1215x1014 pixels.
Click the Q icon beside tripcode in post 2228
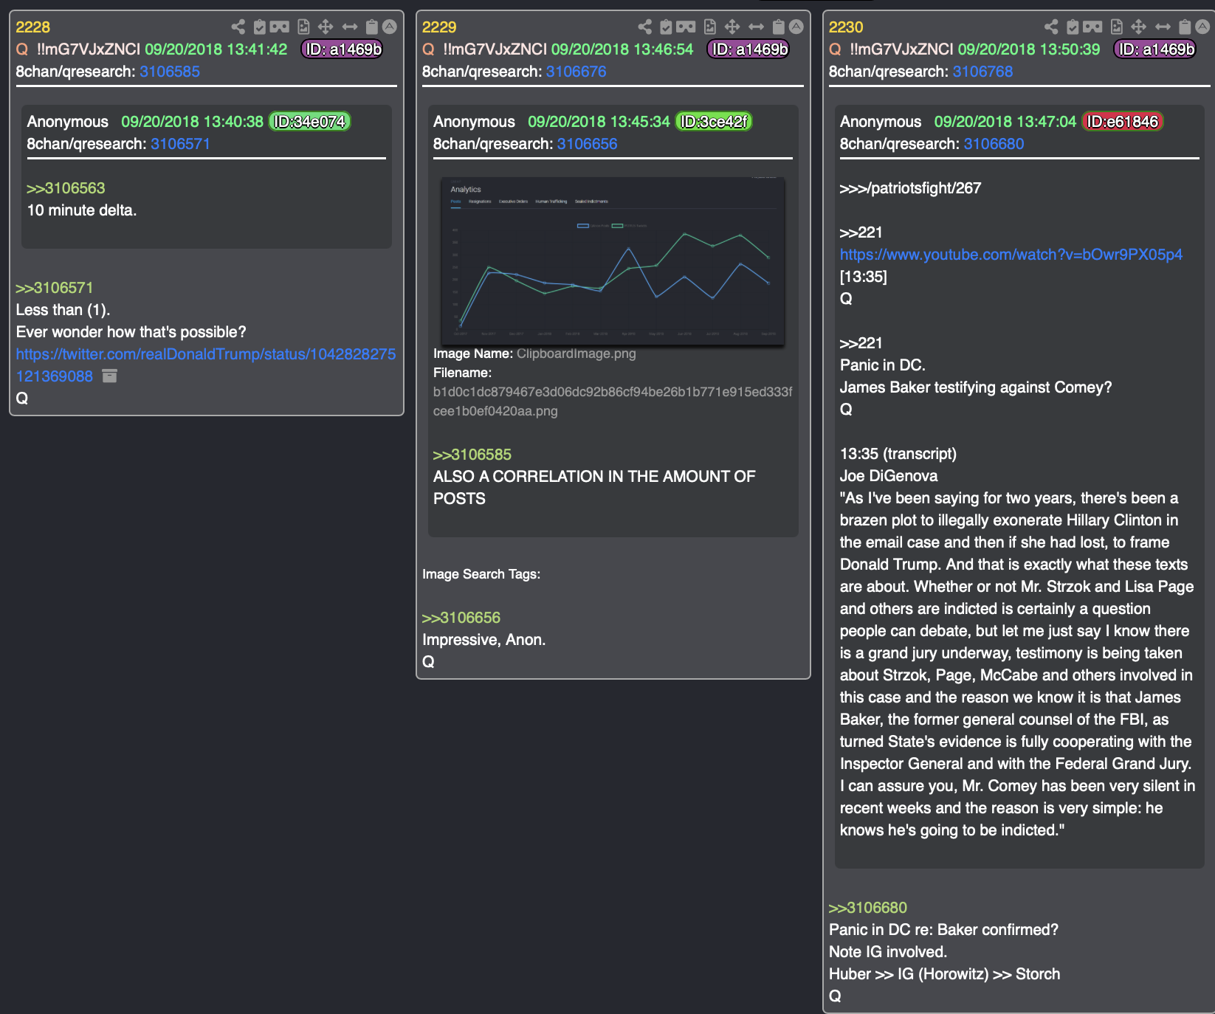(x=22, y=49)
